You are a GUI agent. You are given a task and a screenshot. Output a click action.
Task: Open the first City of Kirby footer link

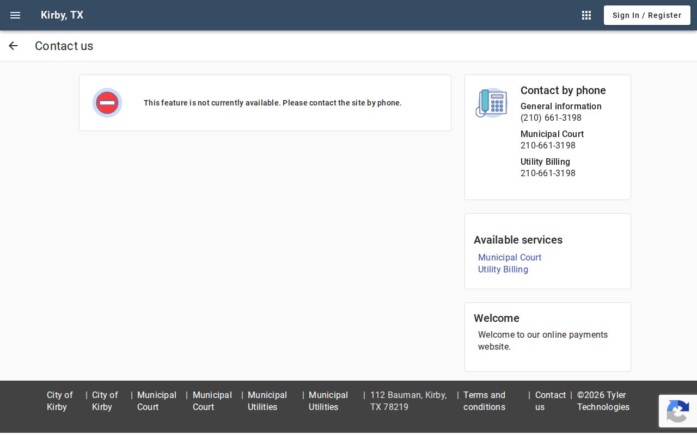pos(59,401)
